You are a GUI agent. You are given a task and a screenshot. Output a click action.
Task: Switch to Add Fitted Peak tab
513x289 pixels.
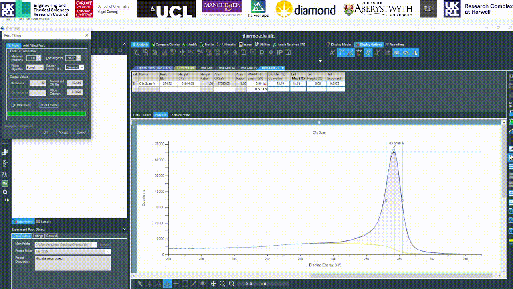(x=34, y=45)
